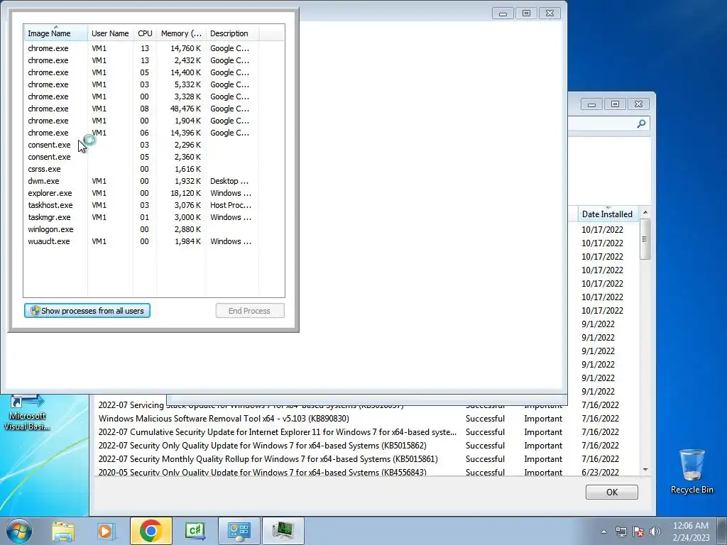Select chrome.exe using 3,328 K memory
Viewport: 727px width, 545px height.
pyautogui.click(x=154, y=97)
